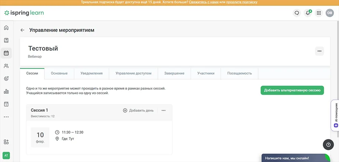Click the 10 февр. date tile
This screenshot has height=162, width=339.
pyautogui.click(x=40, y=137)
